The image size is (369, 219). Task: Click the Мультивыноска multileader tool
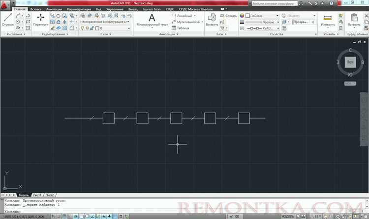pos(185,22)
